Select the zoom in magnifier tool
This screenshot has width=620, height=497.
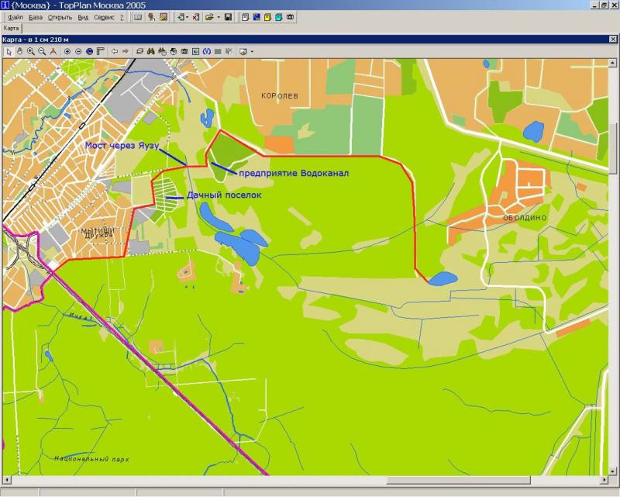[x=31, y=51]
